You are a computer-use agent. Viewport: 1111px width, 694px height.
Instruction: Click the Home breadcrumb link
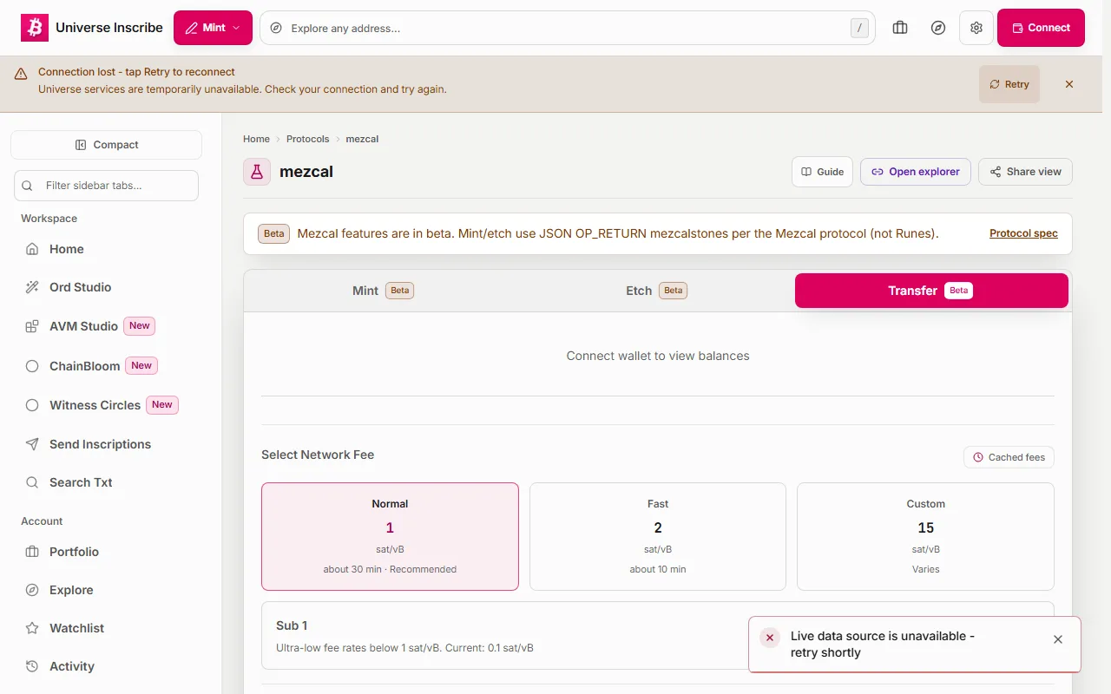(256, 139)
